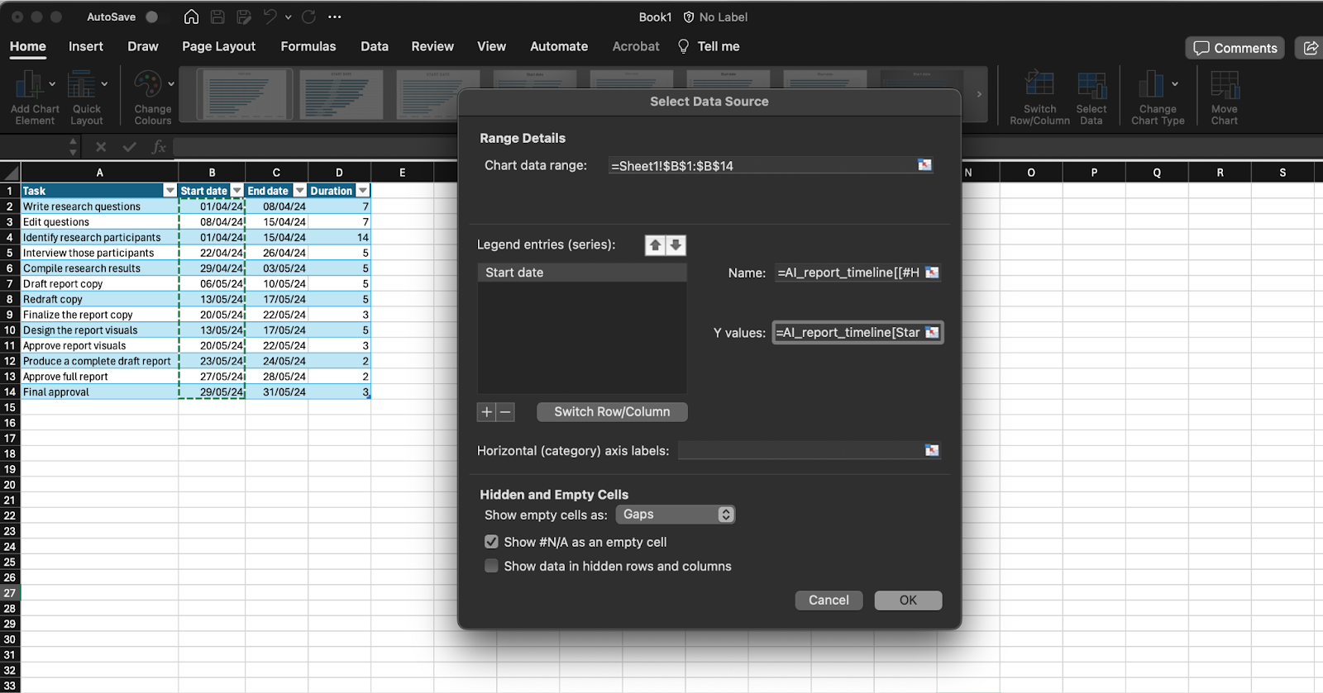Image resolution: width=1323 pixels, height=693 pixels.
Task: Click the Add Chart Element icon
Action: point(29,84)
